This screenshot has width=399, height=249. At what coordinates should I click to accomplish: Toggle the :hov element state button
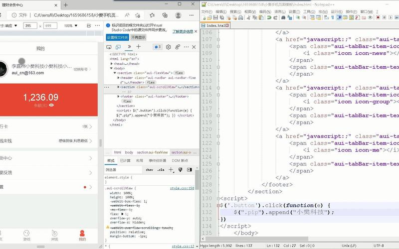149,170
